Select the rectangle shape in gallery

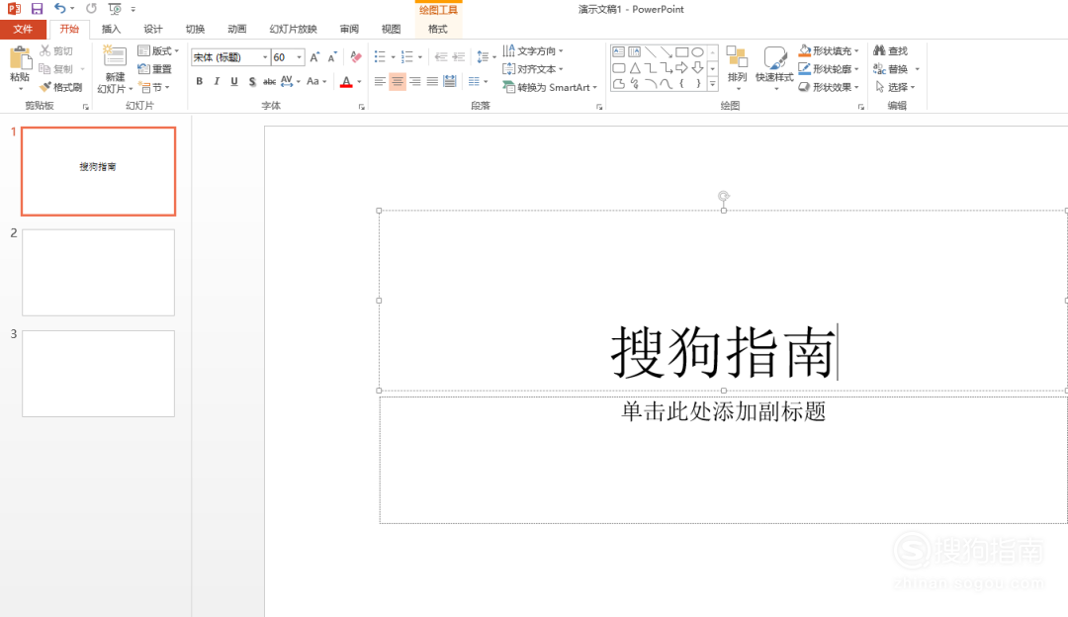coord(681,51)
